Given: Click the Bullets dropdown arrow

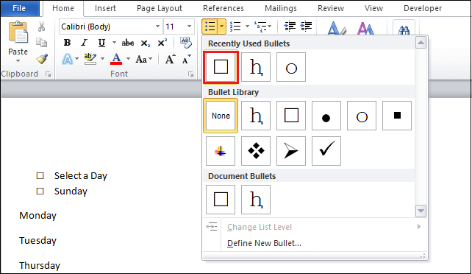Looking at the screenshot, I should point(221,27).
